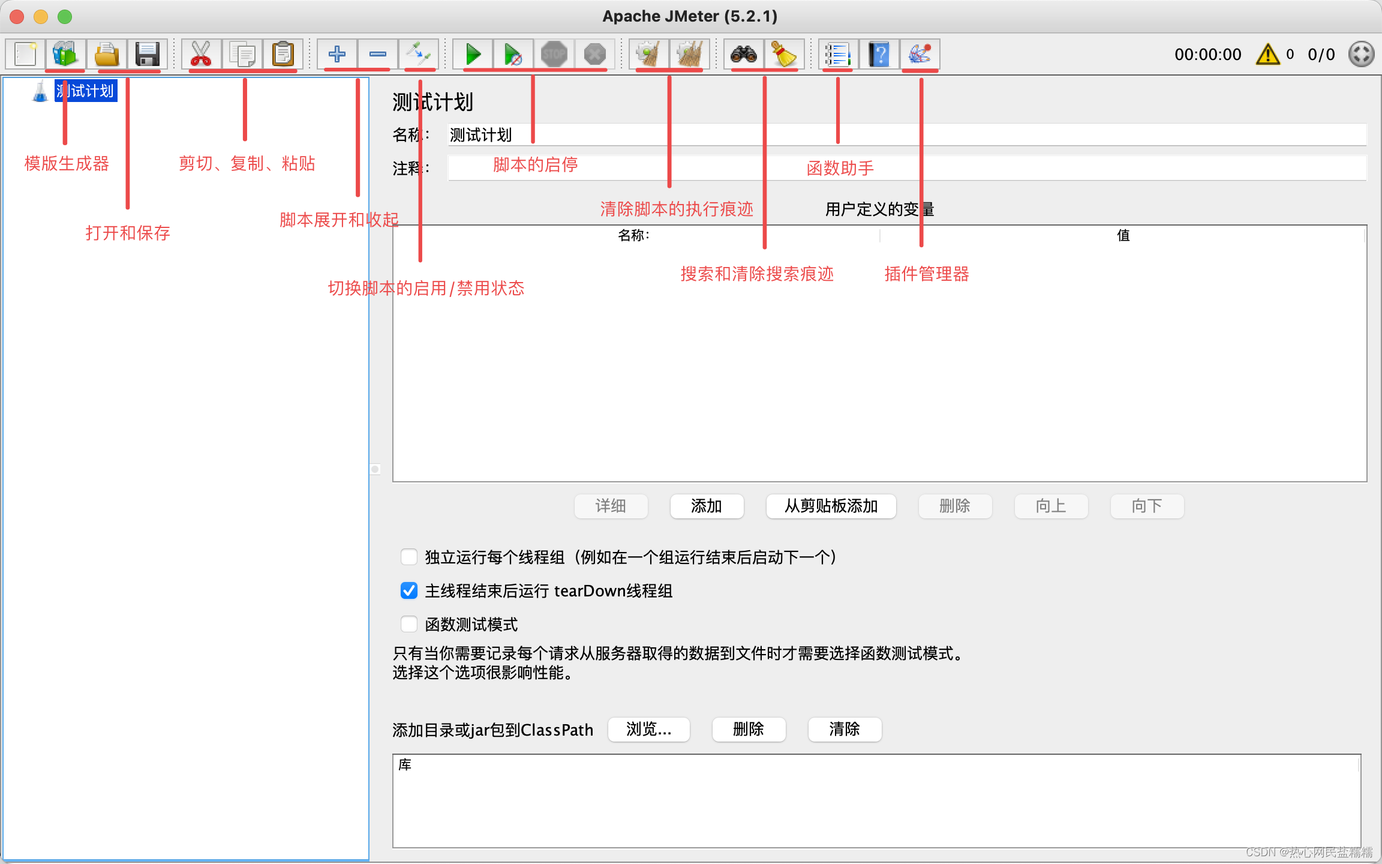1382x864 pixels.
Task: Click the remote engine status icon
Action: [x=1361, y=54]
